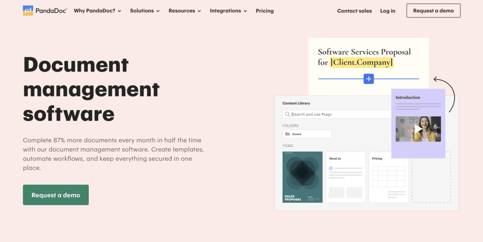Click the Covers folder icon
The image size is (483, 242).
(287, 134)
